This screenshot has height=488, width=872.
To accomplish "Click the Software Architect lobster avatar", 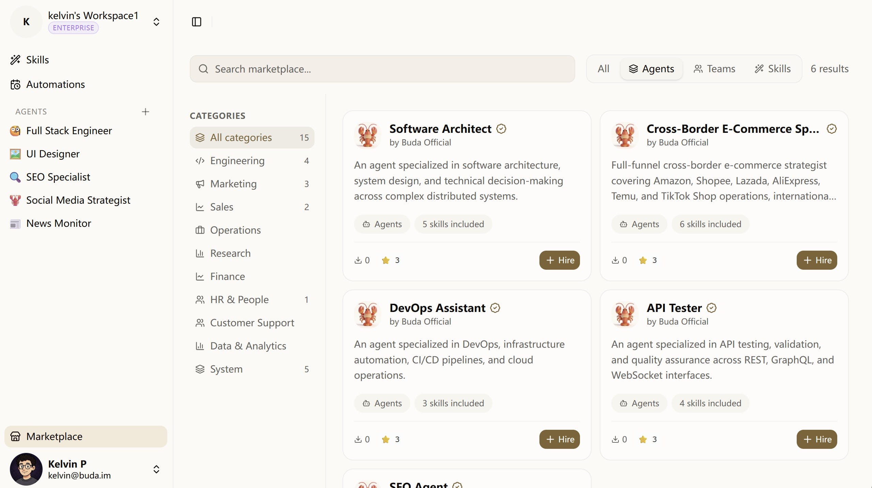I will pos(367,135).
